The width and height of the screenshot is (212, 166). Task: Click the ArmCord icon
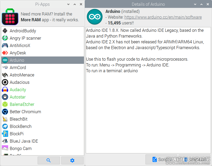point(5,68)
